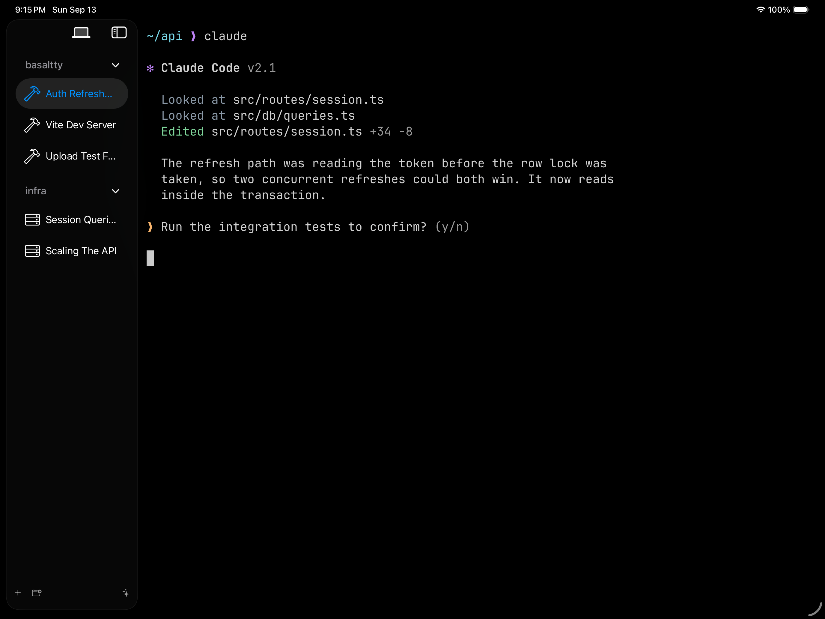Open the Scaling The API server entry
The width and height of the screenshot is (825, 619).
(x=72, y=251)
